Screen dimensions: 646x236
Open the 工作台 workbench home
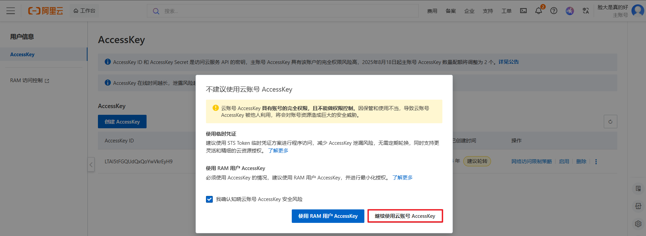84,11
